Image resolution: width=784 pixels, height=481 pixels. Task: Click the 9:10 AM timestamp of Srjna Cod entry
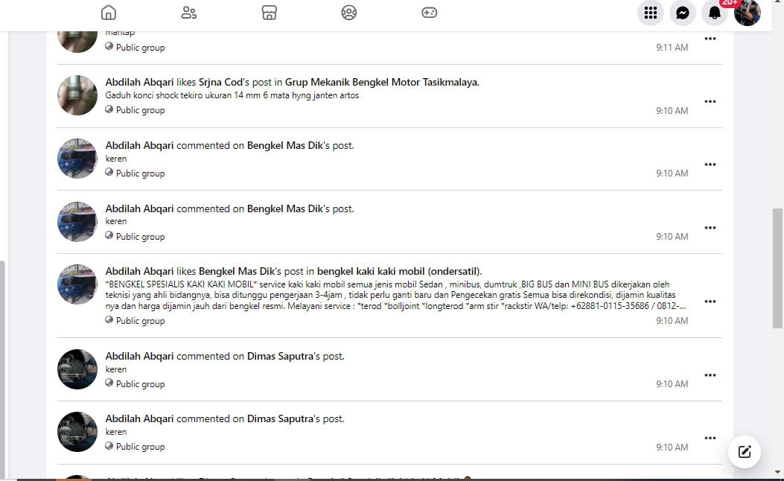tap(672, 110)
